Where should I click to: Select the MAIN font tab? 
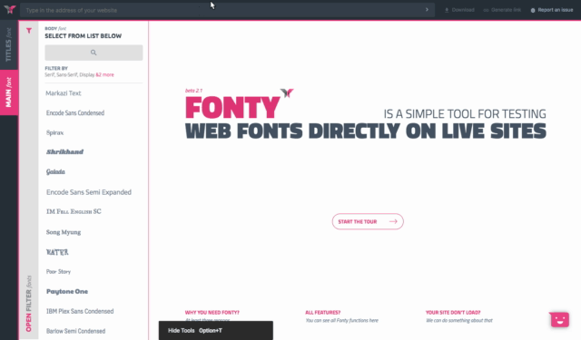[x=9, y=92]
